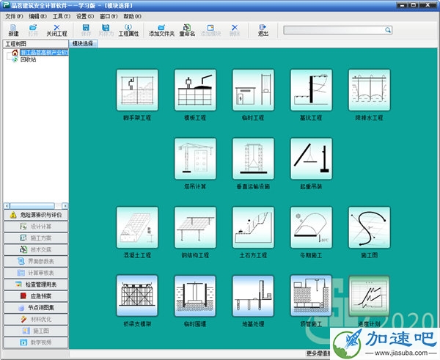Image resolution: width=440 pixels, height=360 pixels.
Task: Click the 危险源辨识与评价 sidebar button
Action: coord(34,215)
